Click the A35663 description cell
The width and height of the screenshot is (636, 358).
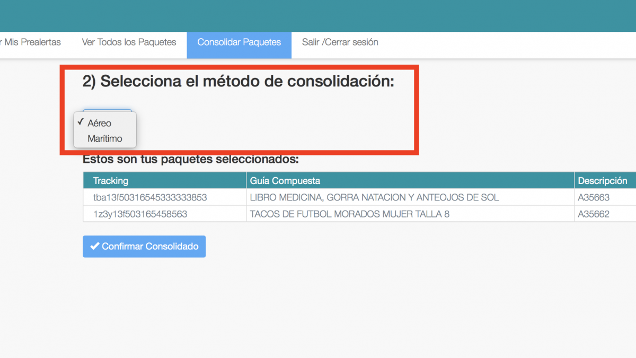605,197
